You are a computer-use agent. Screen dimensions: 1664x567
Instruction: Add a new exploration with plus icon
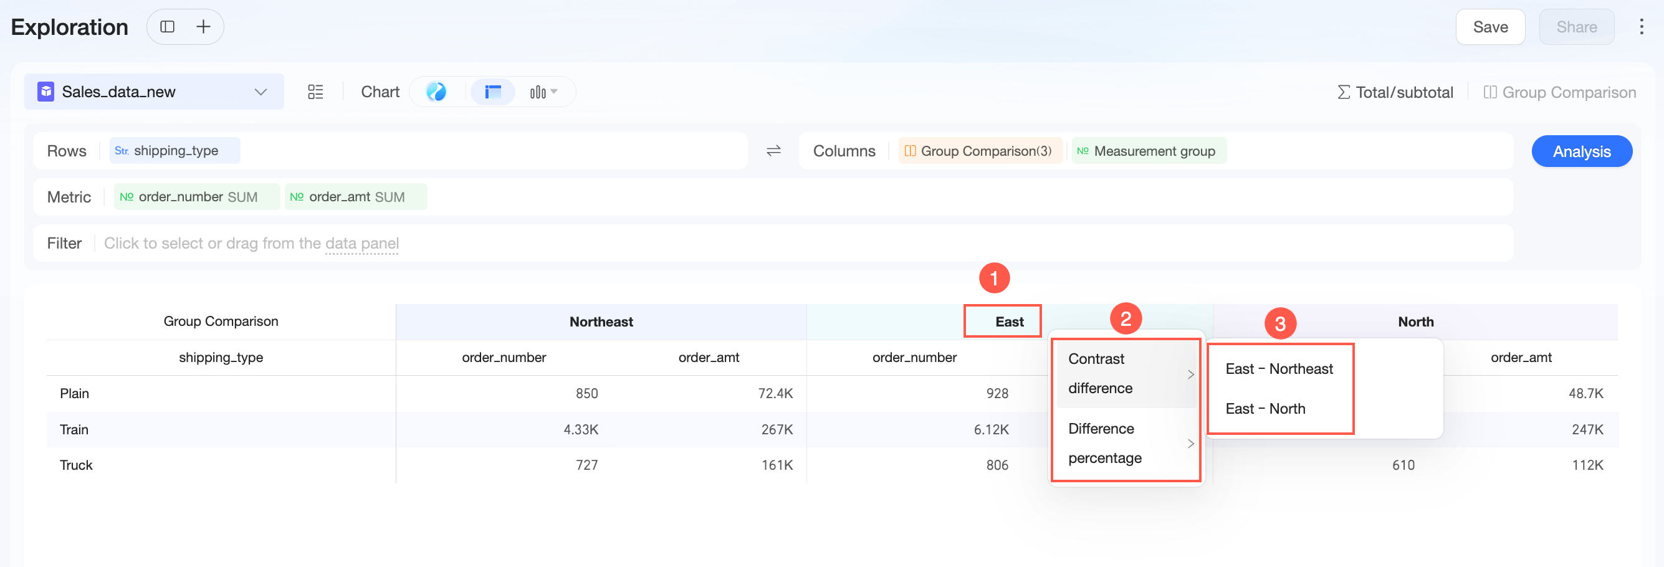tap(203, 26)
